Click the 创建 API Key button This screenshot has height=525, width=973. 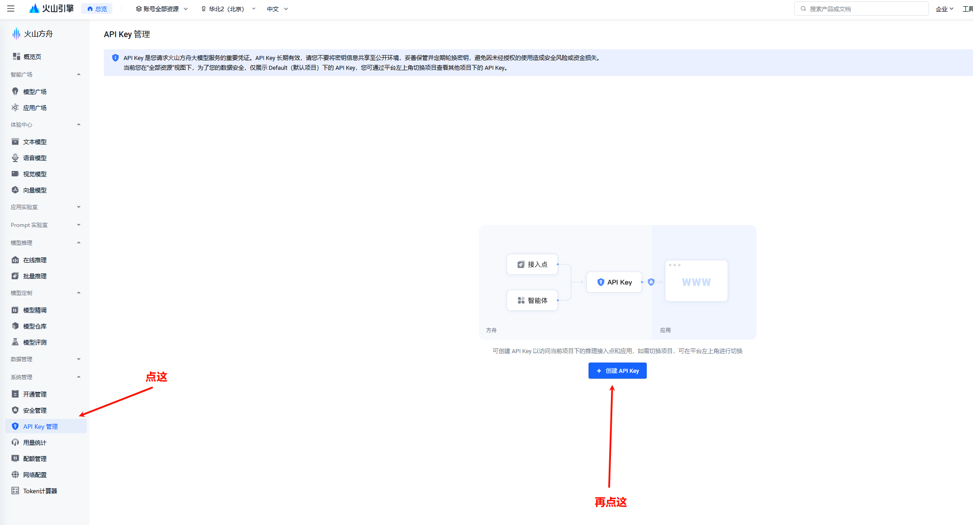click(617, 371)
